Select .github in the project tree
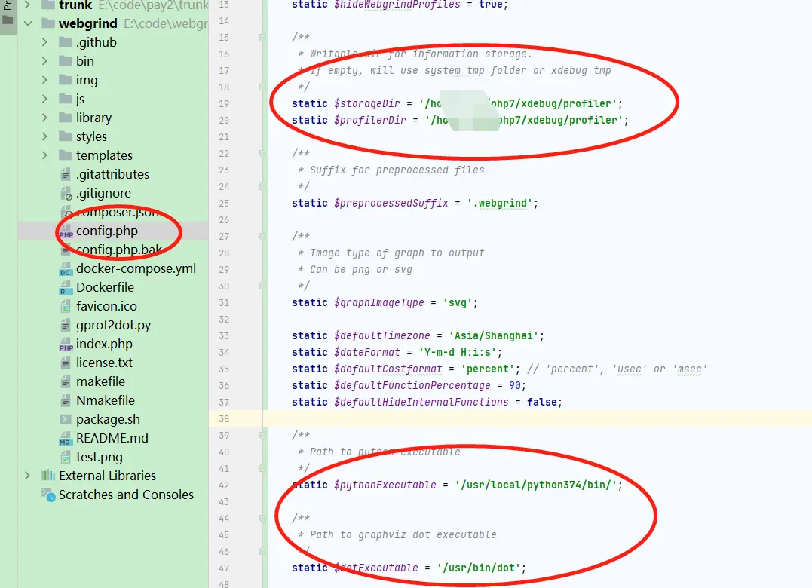Screen dimensions: 812x588 click(x=97, y=42)
